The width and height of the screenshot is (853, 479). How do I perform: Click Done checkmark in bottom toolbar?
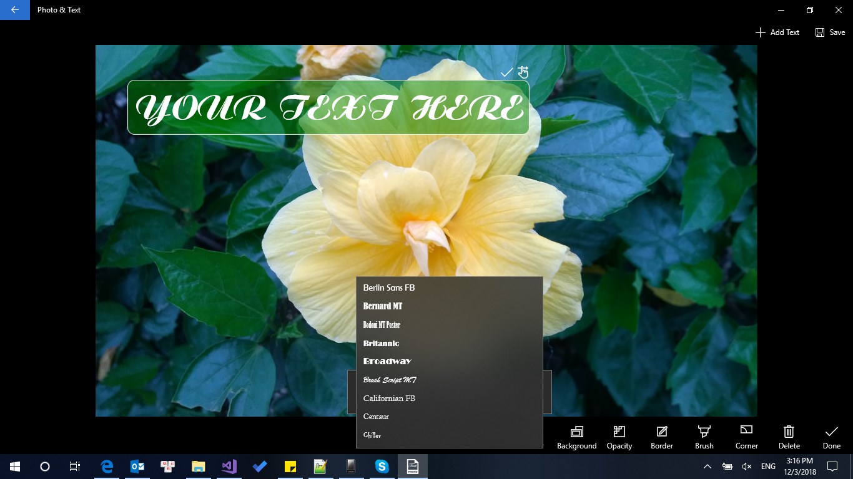pyautogui.click(x=831, y=437)
